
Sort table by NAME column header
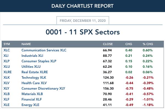tap(26, 44)
